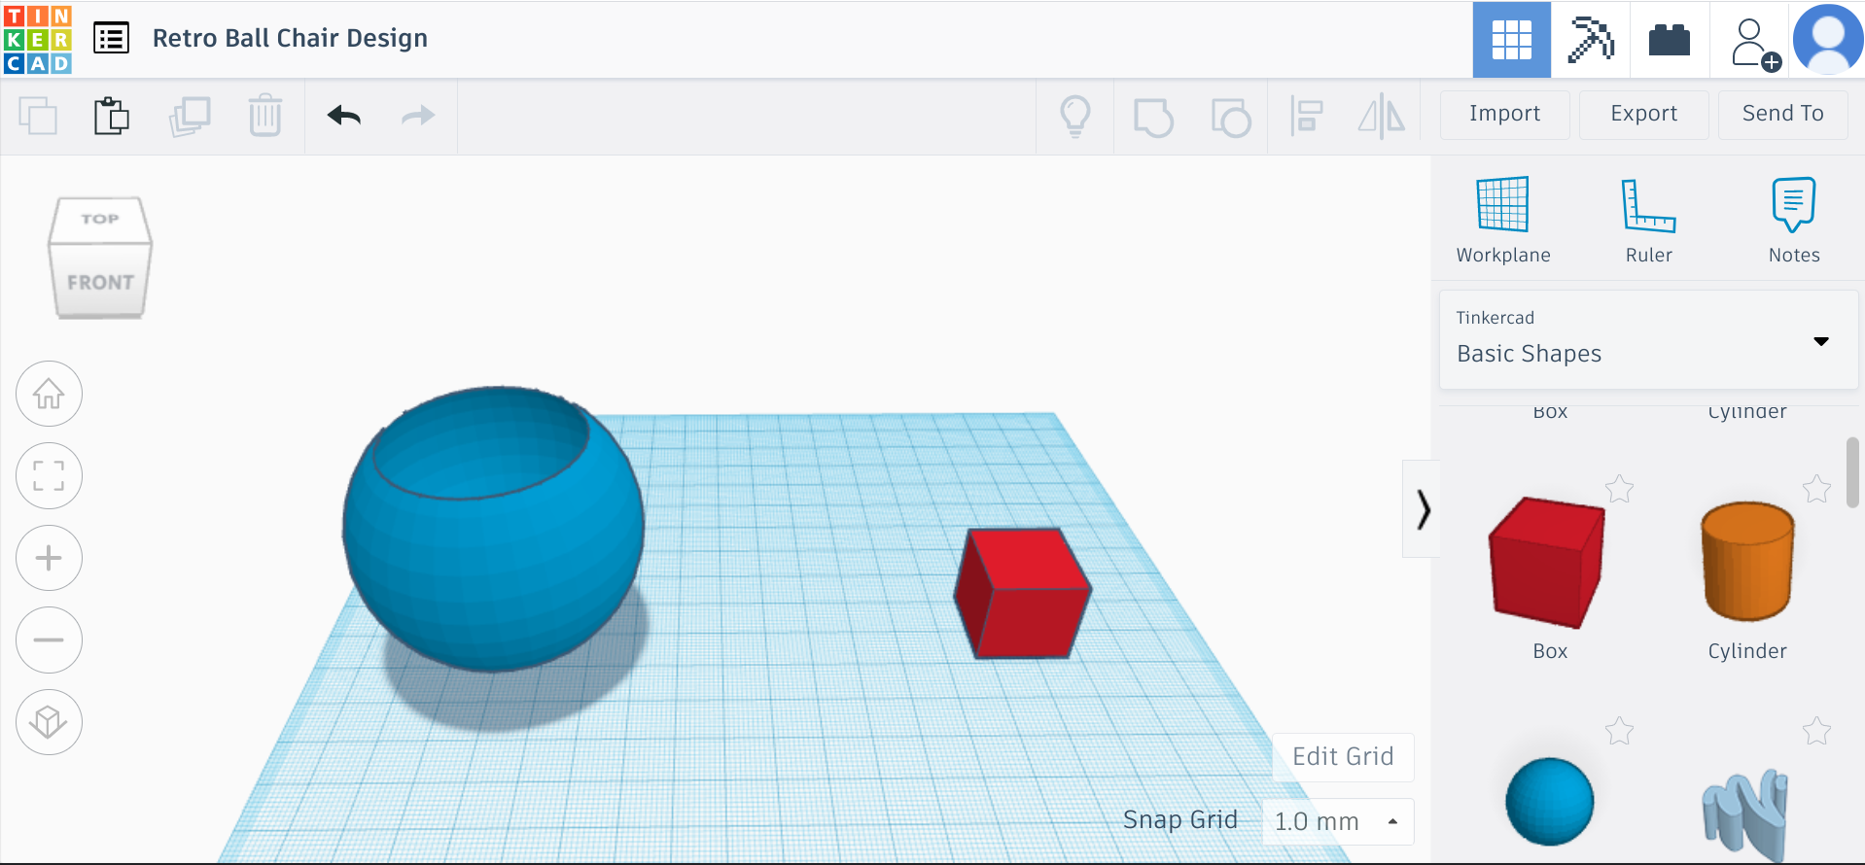Click the Tinkercad logo

[37, 39]
